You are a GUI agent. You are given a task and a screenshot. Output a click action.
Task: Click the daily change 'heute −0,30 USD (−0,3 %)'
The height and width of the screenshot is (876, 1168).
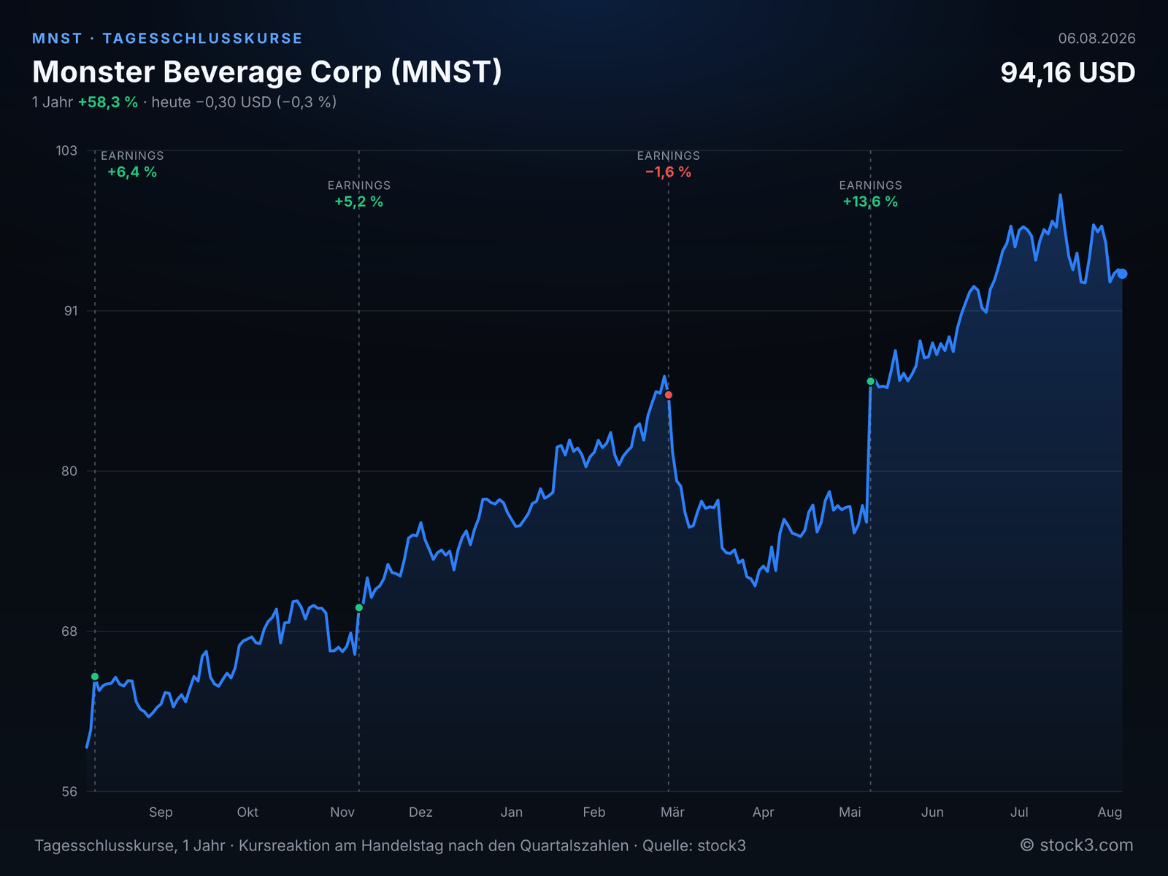coord(244,102)
